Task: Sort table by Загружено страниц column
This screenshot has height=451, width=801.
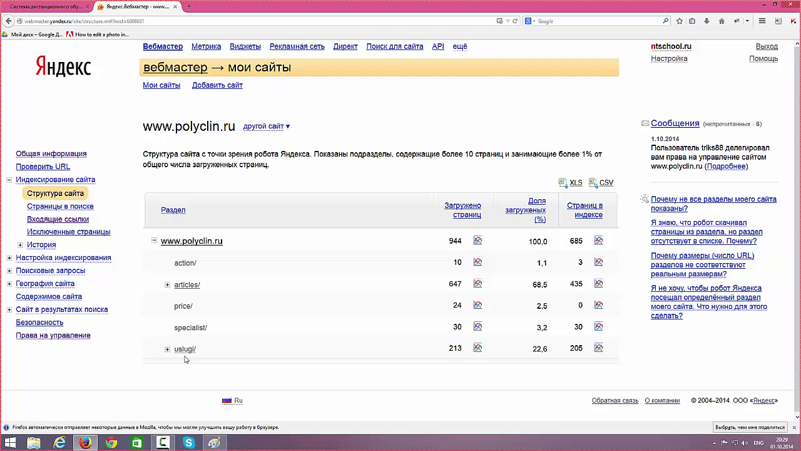Action: coord(462,210)
